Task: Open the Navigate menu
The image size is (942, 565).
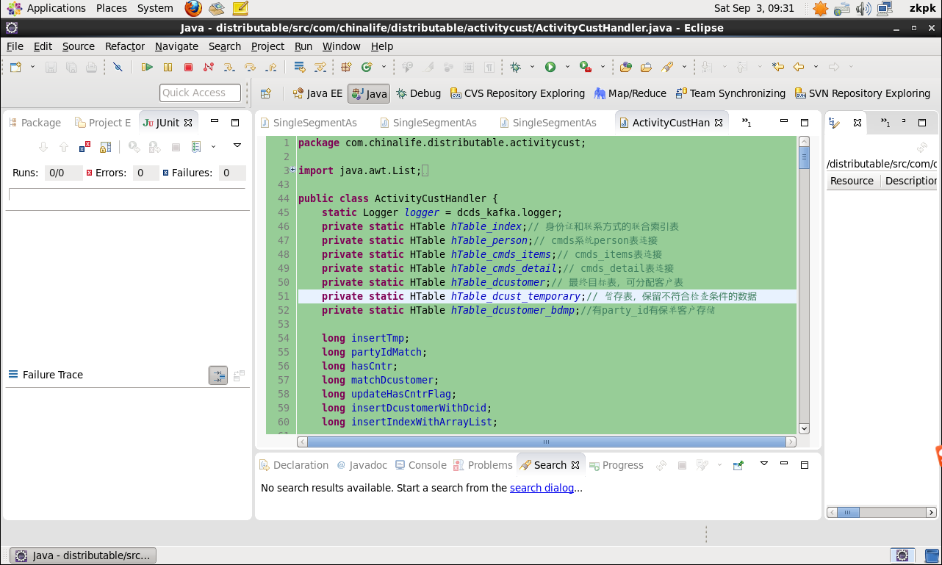Action: pos(176,46)
